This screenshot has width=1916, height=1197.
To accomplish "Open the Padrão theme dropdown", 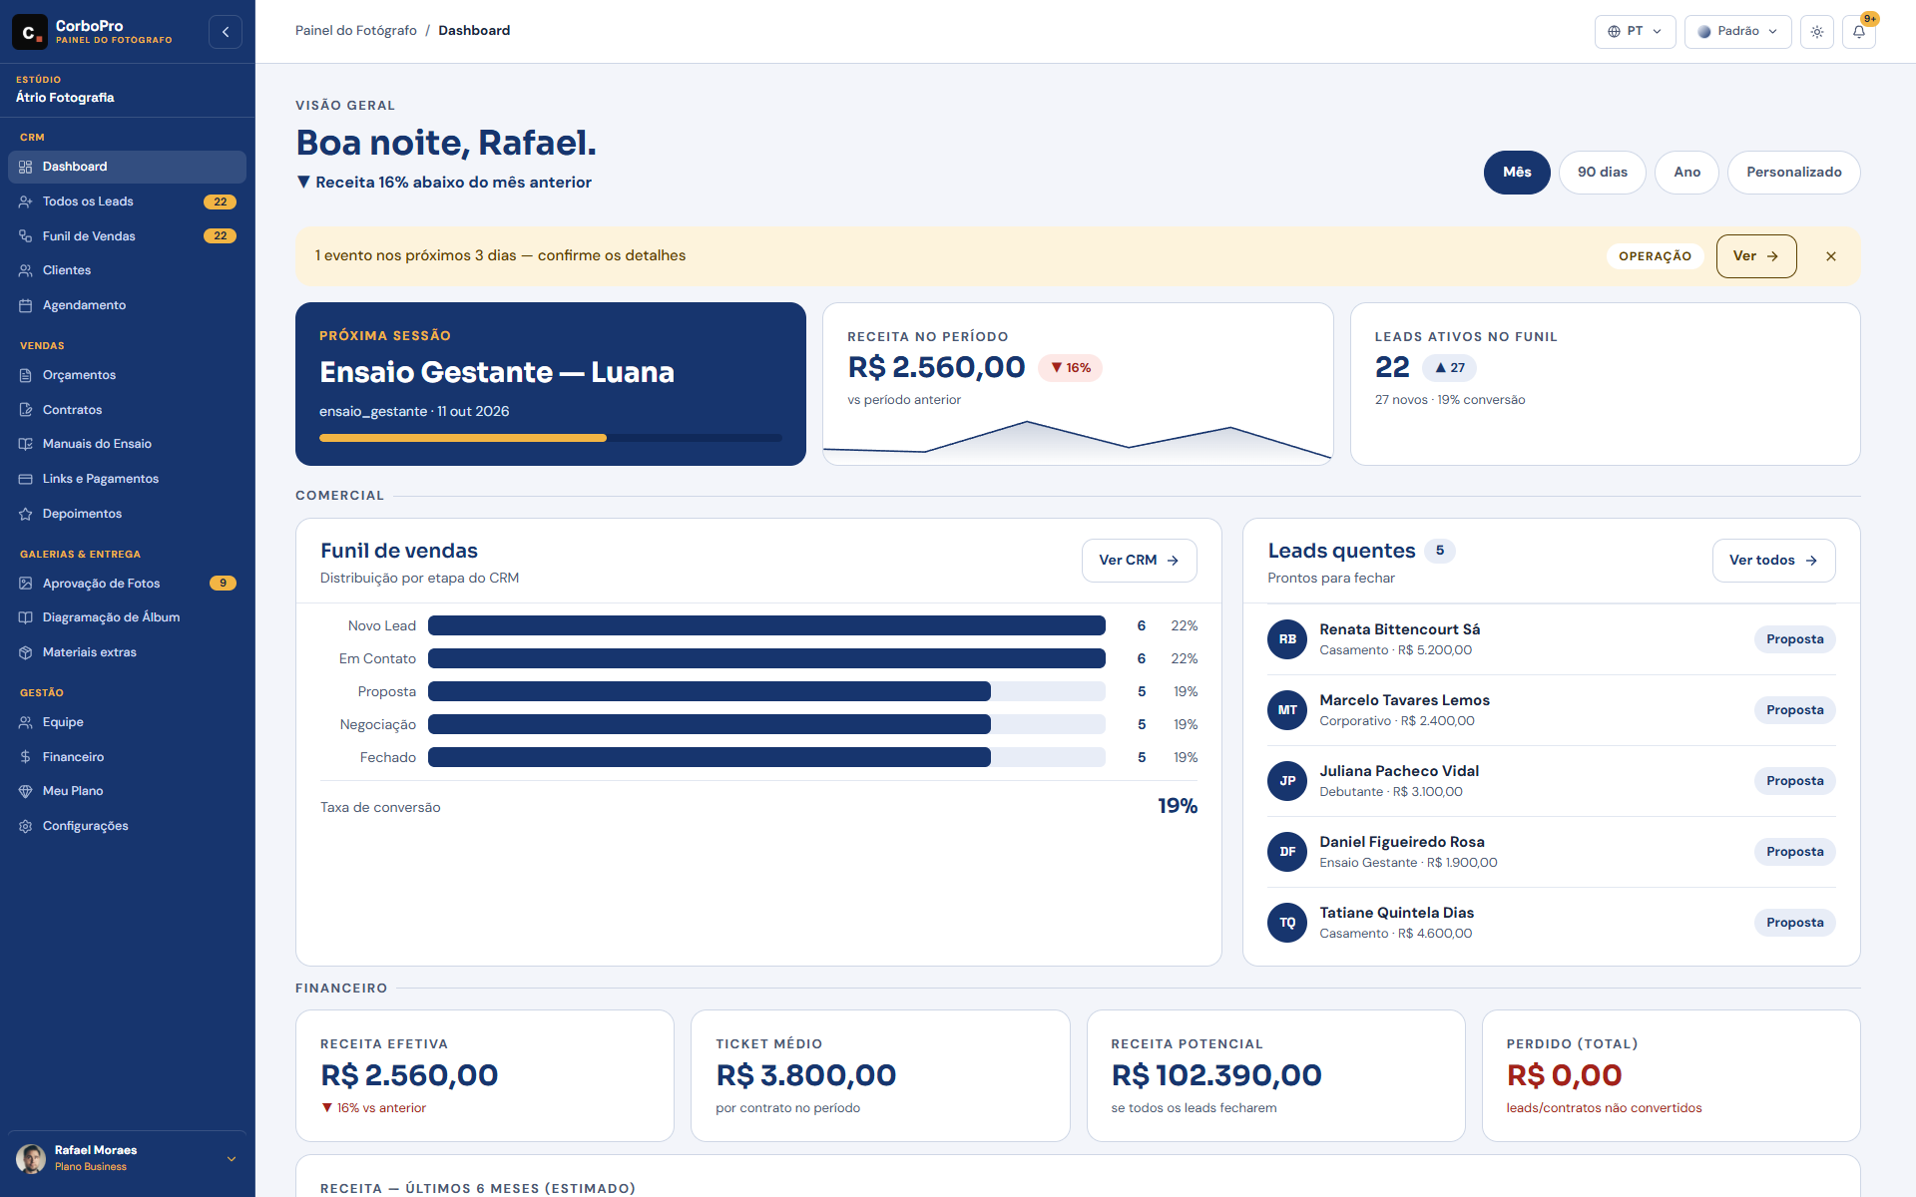I will coord(1737,32).
